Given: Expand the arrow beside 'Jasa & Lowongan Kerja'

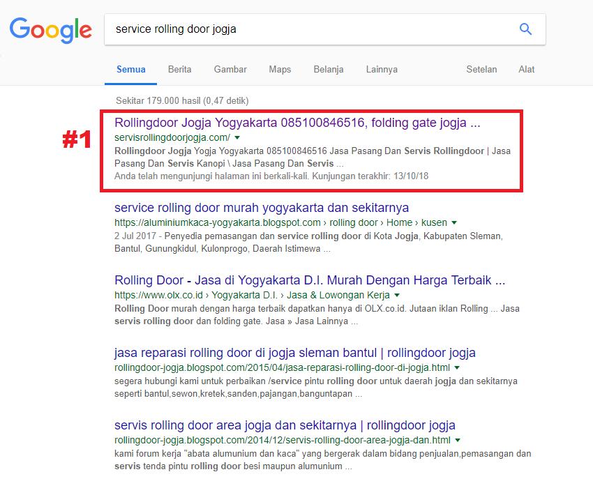Looking at the screenshot, I should pos(397,295).
